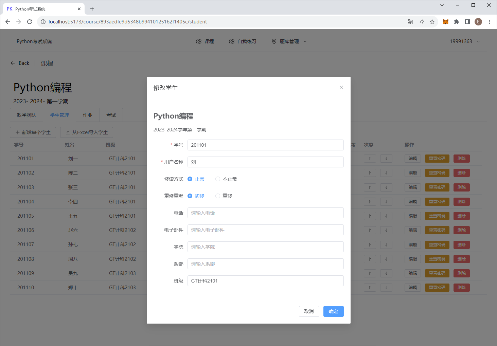This screenshot has height=346, width=497.
Task: Click the 从Excel导入学生 button
Action: (87, 132)
